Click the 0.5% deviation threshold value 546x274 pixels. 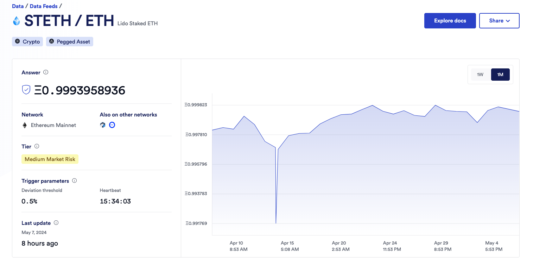click(x=29, y=201)
